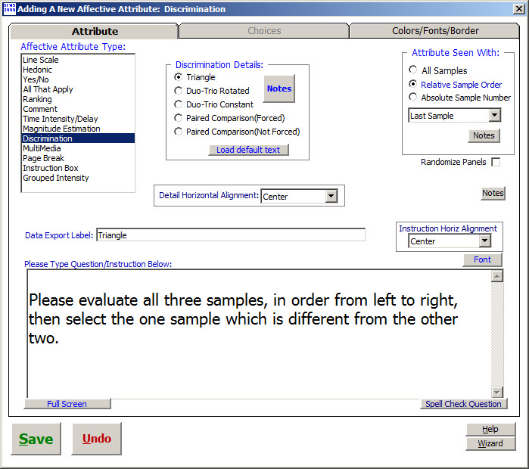Open Instruction Horiz Alignment dropdown
The image size is (529, 469).
pos(484,241)
